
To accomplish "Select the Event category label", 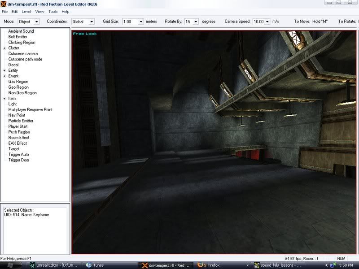I will [x=13, y=76].
